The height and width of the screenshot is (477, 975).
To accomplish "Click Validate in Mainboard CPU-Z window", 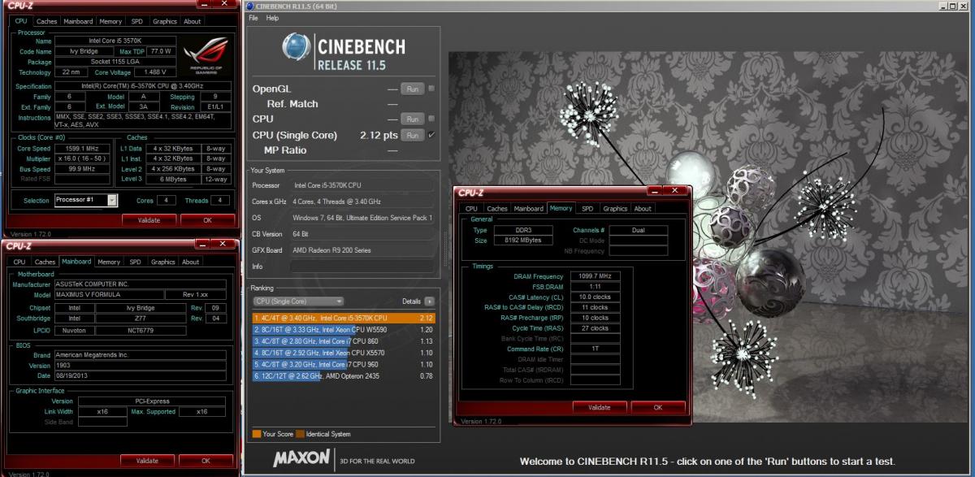I will coord(147,460).
